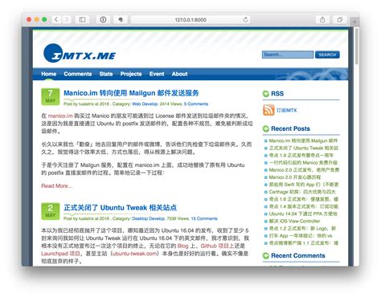Open the Stats navigation item

coord(106,74)
